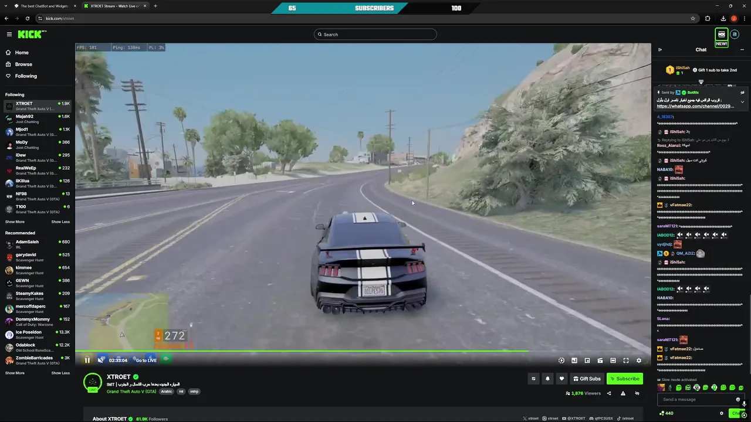751x422 pixels.
Task: Open a new browser tab
Action: [155, 6]
